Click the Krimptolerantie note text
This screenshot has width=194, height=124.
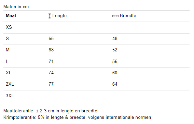coord(77,117)
